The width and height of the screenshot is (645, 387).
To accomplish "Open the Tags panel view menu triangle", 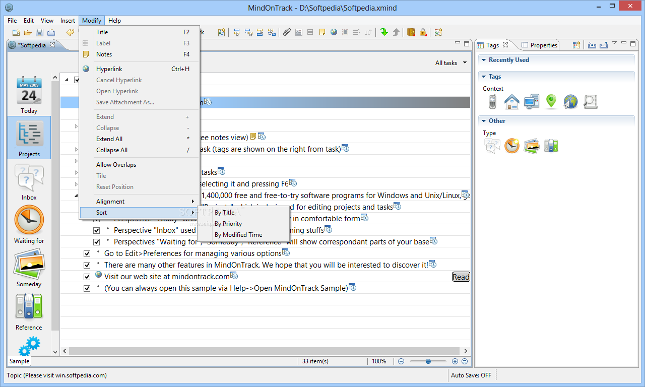I will [614, 43].
